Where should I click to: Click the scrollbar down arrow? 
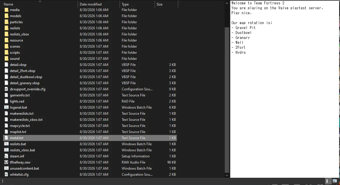coord(227,175)
